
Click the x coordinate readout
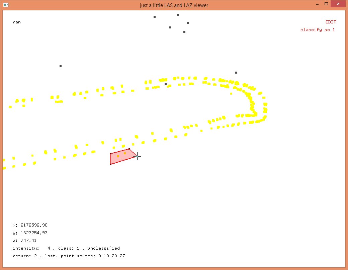tap(30, 225)
